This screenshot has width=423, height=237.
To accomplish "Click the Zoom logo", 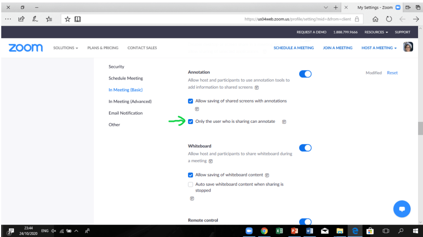I will coord(26,48).
